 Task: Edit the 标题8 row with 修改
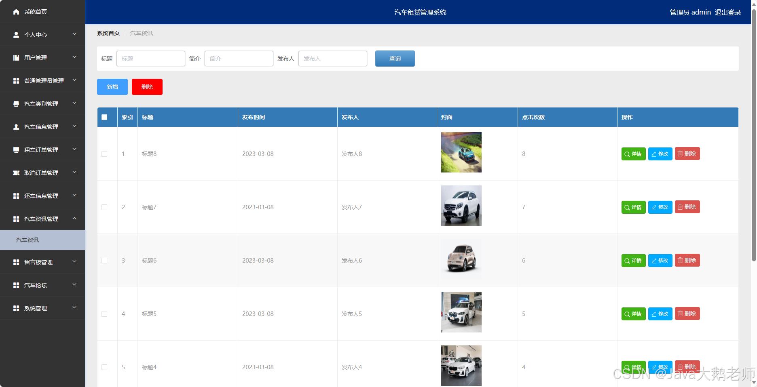point(660,154)
